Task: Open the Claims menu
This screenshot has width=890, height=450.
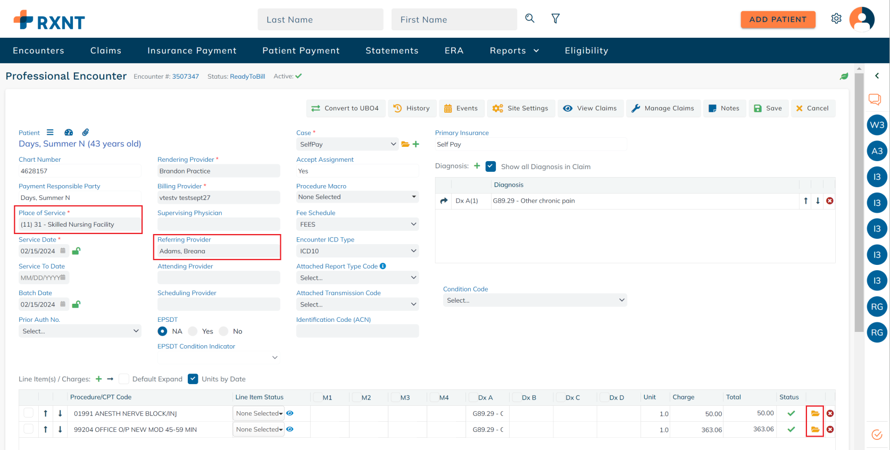Action: tap(106, 51)
